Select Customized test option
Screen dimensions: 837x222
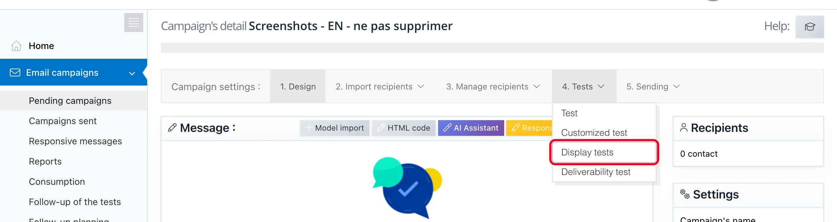[x=594, y=133]
